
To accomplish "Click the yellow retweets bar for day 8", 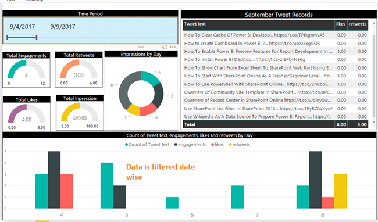I will click(341, 191).
